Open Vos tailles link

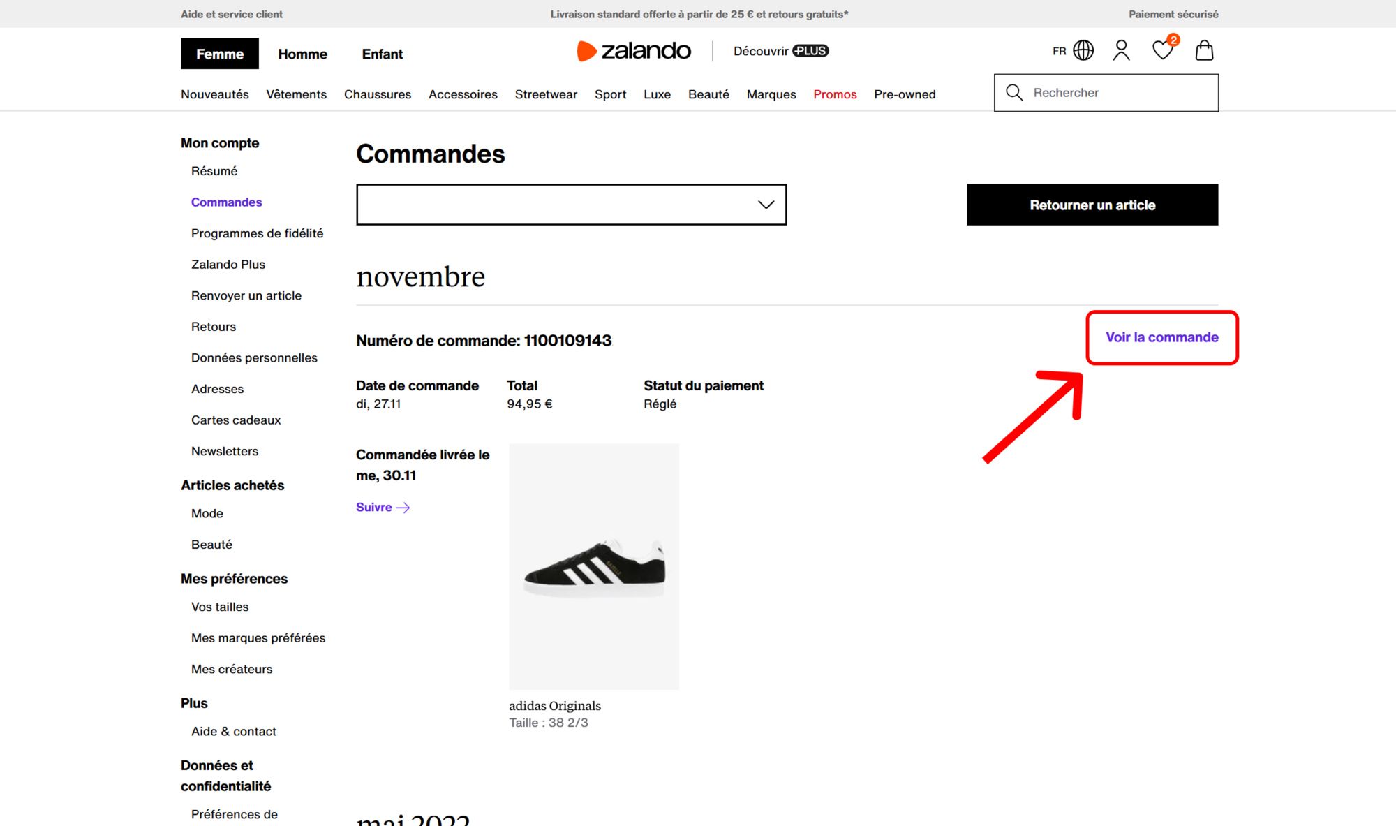(x=220, y=607)
